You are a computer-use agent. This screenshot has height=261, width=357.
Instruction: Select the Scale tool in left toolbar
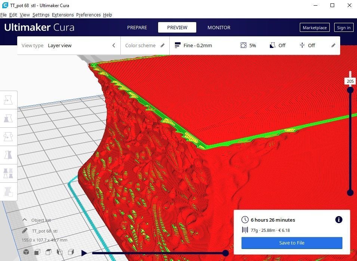tap(9, 118)
